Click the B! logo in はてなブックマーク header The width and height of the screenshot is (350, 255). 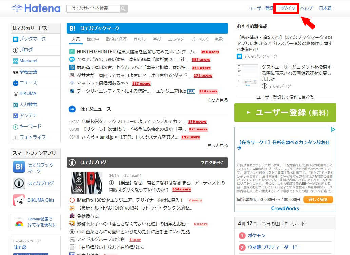(72, 29)
